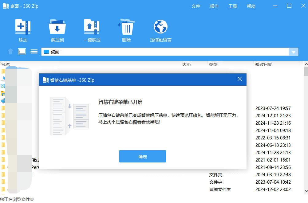Click the 您正在浏览文件夹 status bar text
Screen dimensions: 308x203
(17, 199)
